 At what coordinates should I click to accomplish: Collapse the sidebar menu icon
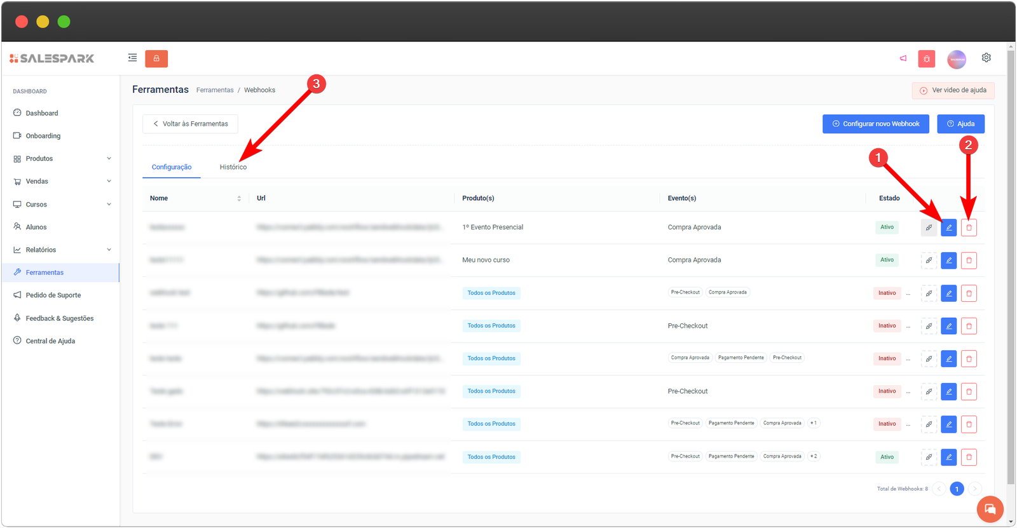(132, 58)
